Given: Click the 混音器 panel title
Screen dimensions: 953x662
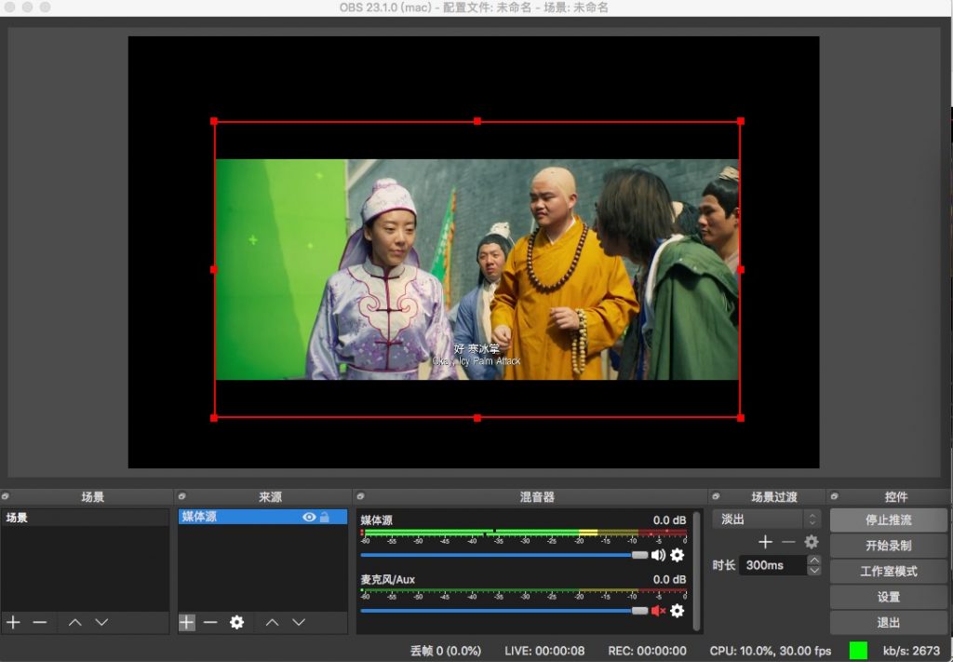Looking at the screenshot, I should [x=537, y=497].
